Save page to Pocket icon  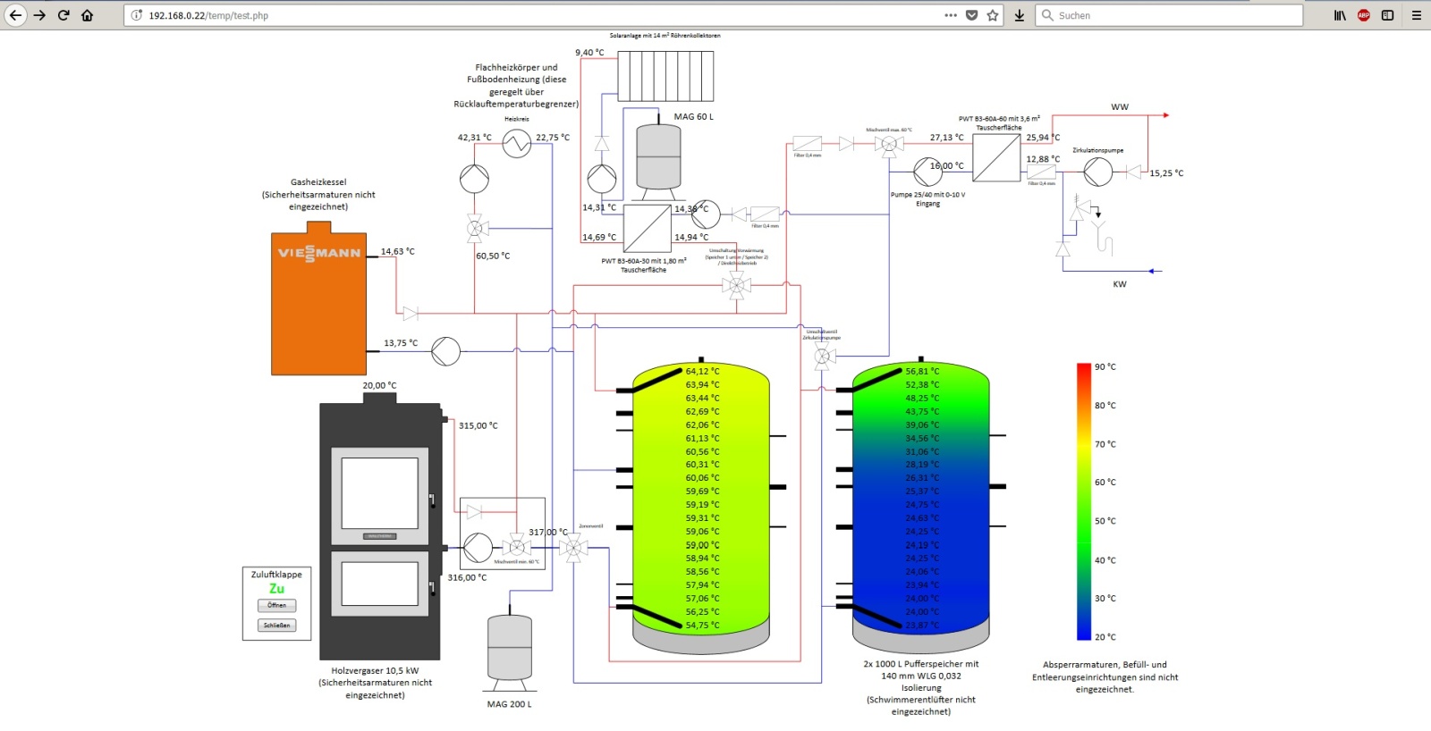(972, 15)
